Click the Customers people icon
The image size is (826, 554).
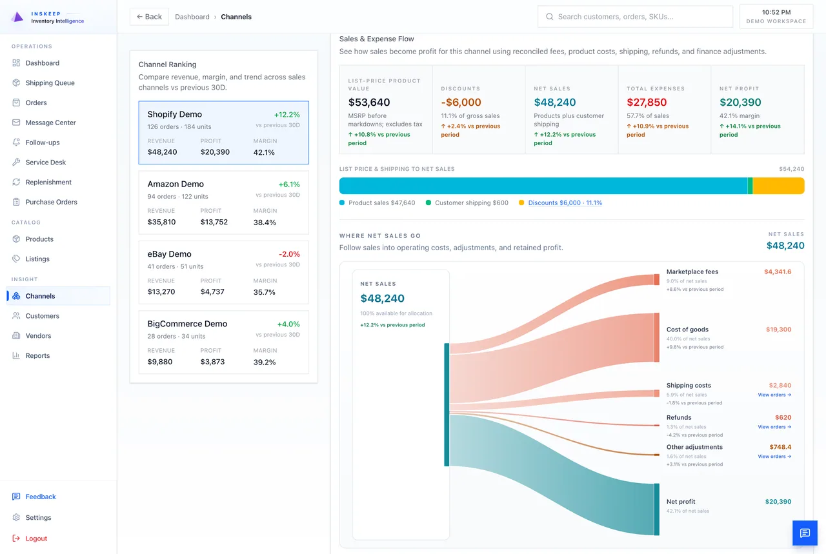click(16, 316)
